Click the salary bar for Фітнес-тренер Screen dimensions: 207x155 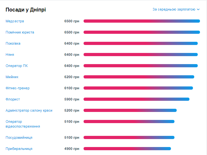pos(138,88)
